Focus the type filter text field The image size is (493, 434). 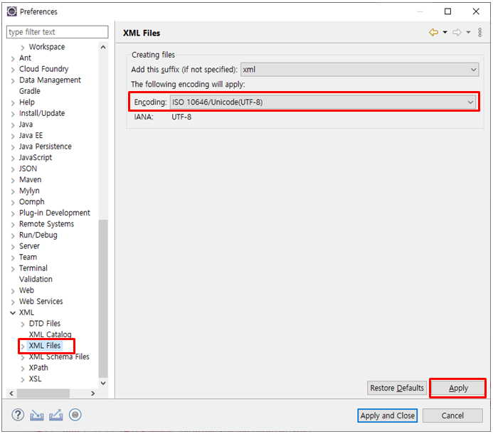[57, 32]
